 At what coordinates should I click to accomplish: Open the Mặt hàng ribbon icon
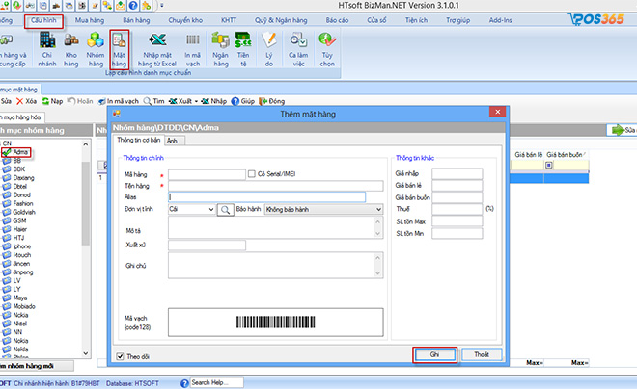pos(121,48)
